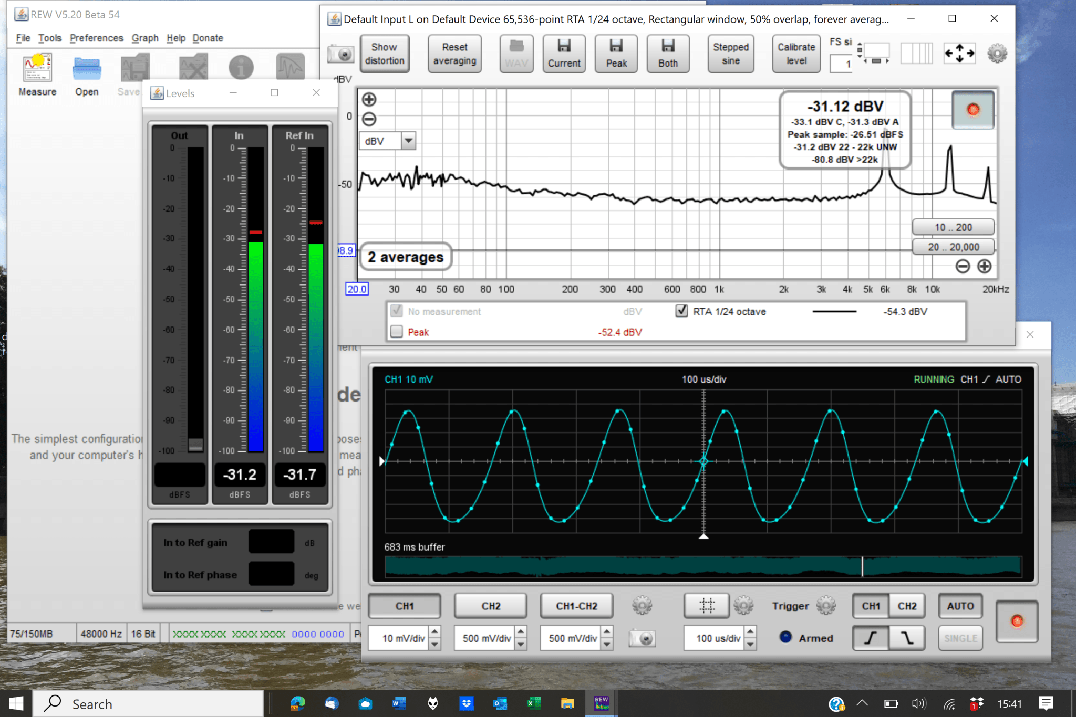This screenshot has width=1076, height=717.
Task: Open RTA settings gear icon
Action: coord(997,54)
